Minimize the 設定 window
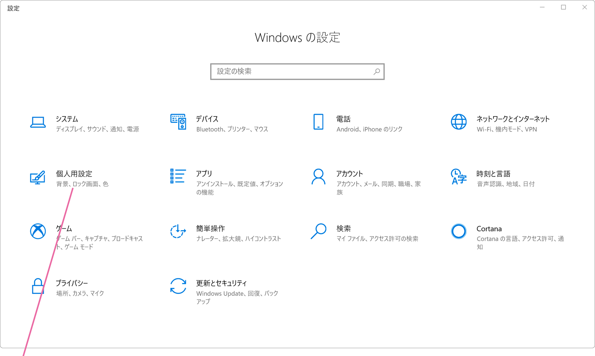Viewport: 595px width, 356px height. click(x=542, y=7)
